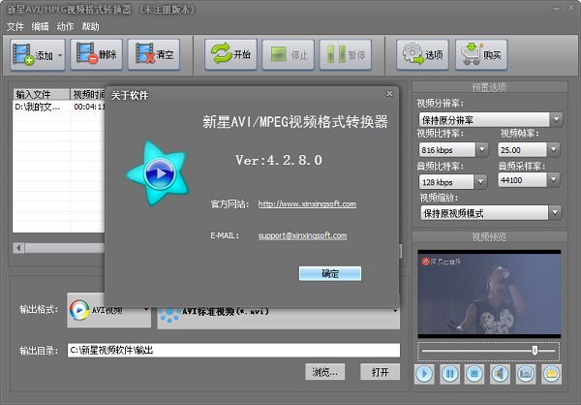Screen dimensions: 581x405
Task: Click the 删除 (Delete) video button
Action: click(x=96, y=55)
